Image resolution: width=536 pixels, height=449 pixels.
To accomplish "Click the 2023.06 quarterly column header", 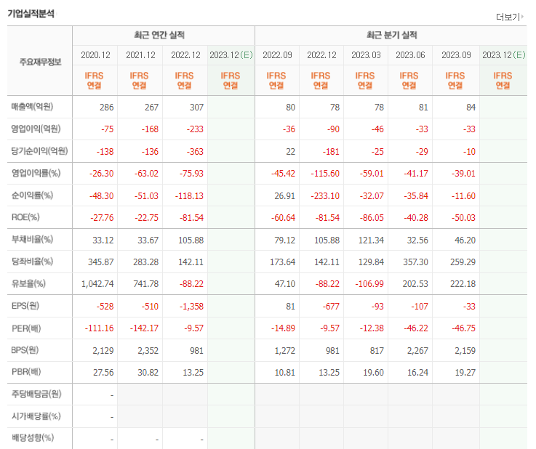I will click(x=410, y=55).
